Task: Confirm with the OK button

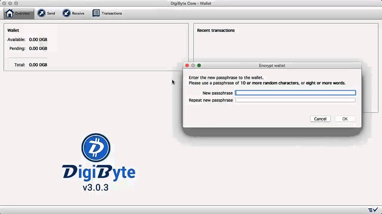Action: click(x=345, y=119)
